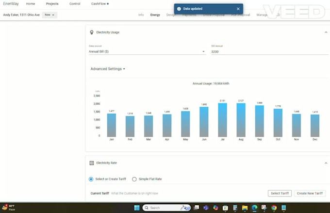Click the Create New Tariff button
Viewport: 330px width, 213px height.
click(310, 193)
